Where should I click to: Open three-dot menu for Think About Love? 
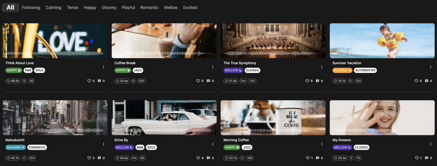click(104, 67)
